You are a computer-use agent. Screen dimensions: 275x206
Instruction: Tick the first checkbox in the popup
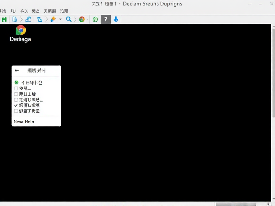tap(16, 89)
